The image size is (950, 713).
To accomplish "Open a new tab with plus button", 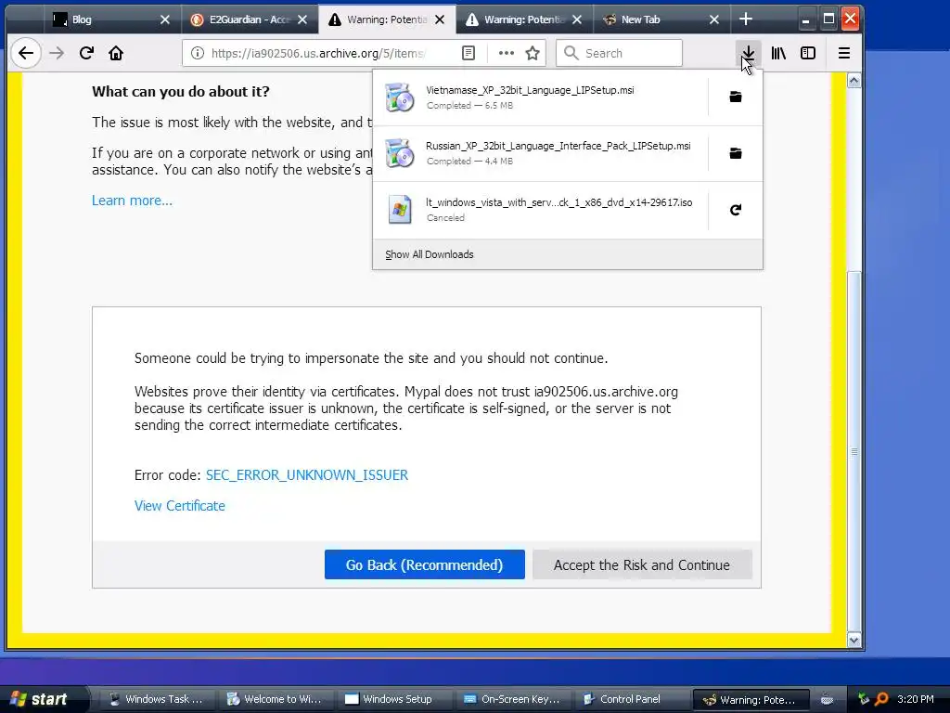I will (x=746, y=19).
